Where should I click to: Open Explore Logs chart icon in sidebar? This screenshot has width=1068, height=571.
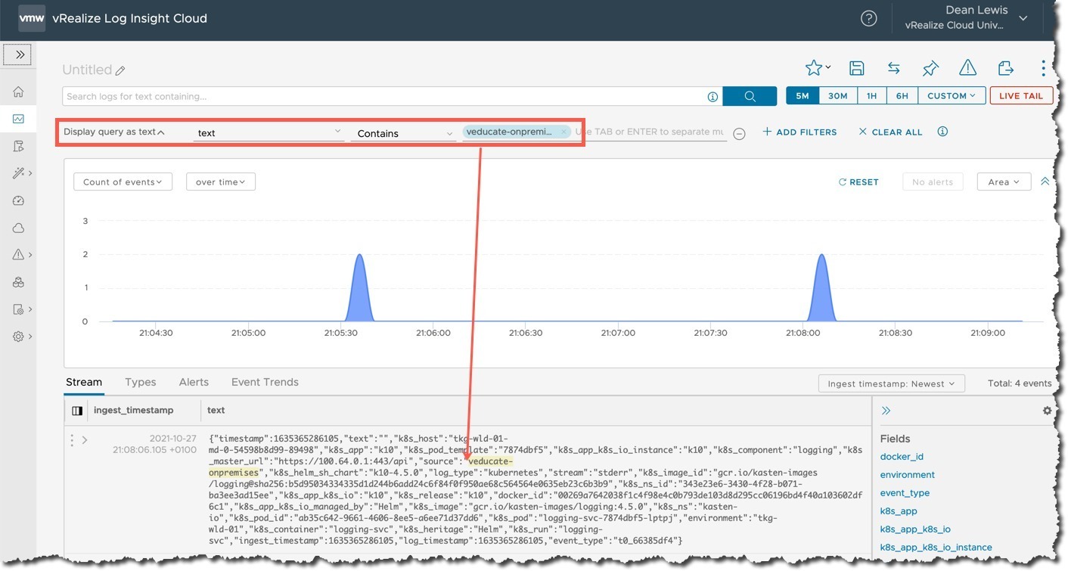click(x=19, y=119)
